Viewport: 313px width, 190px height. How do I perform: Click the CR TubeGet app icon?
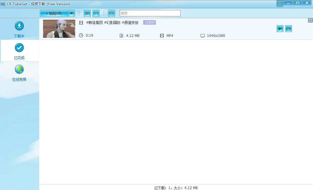pyautogui.click(x=3, y=4)
